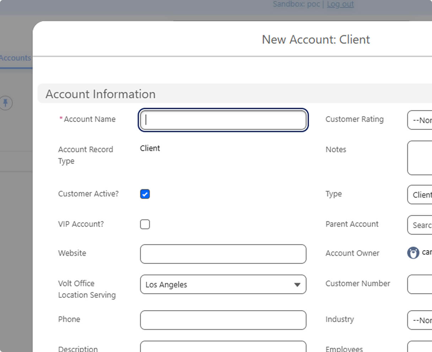Screen dimensions: 432x352
Task: Click into the Account Name field
Action: [223, 120]
